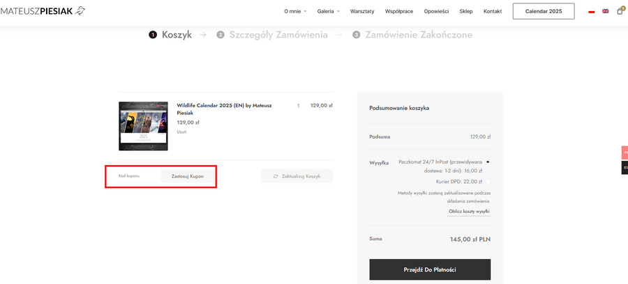Screen dimensions: 628x284
Task: Open the shopping bag cart icon
Action: [x=620, y=11]
